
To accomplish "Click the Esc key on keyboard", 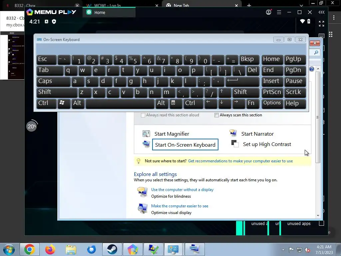I will pyautogui.click(x=46, y=59).
